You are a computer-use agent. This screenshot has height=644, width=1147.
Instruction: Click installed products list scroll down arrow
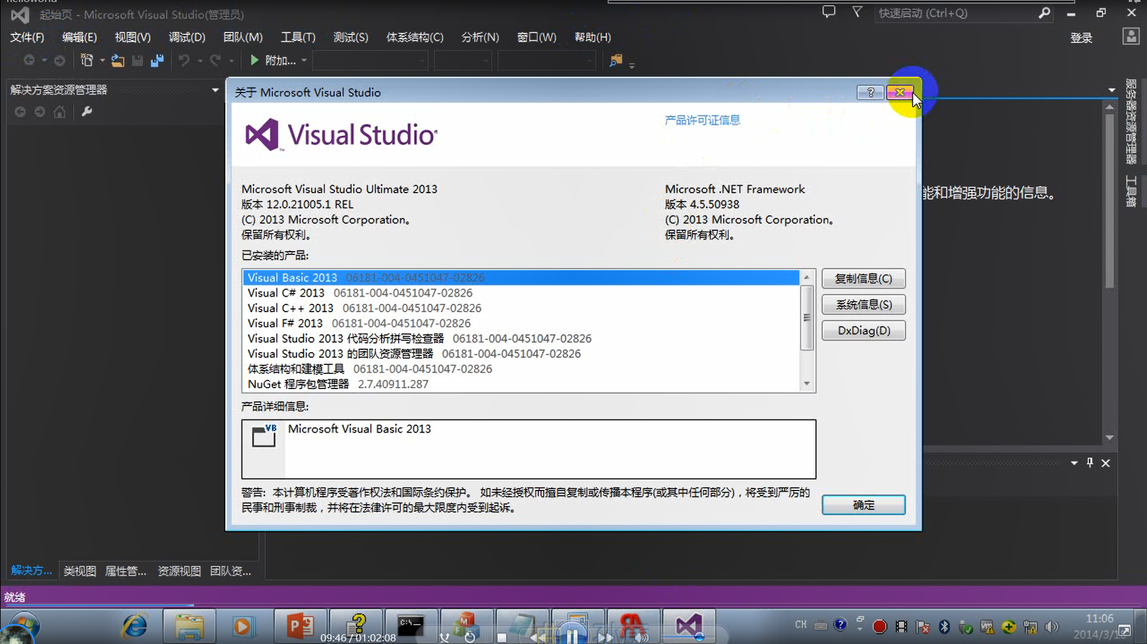(x=806, y=383)
